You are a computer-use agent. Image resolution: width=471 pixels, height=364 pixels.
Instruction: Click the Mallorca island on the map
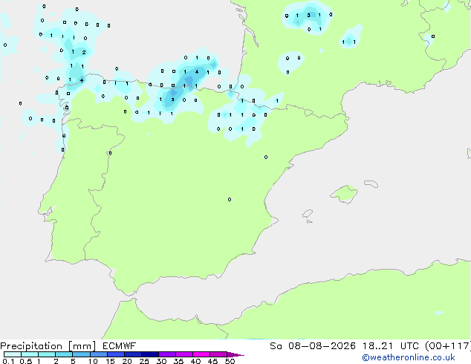click(x=345, y=194)
